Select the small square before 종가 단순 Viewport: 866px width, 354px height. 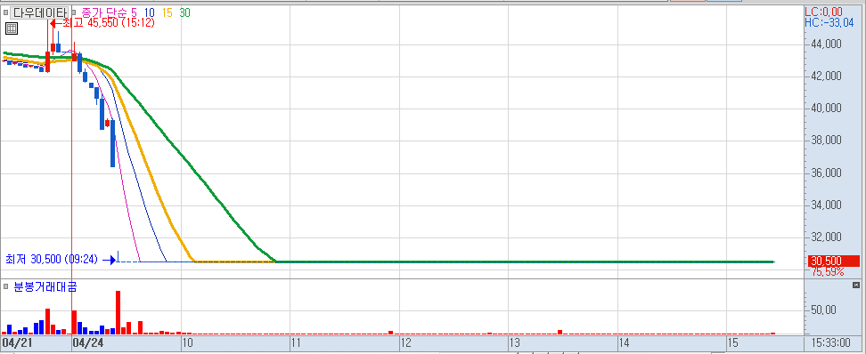74,12
